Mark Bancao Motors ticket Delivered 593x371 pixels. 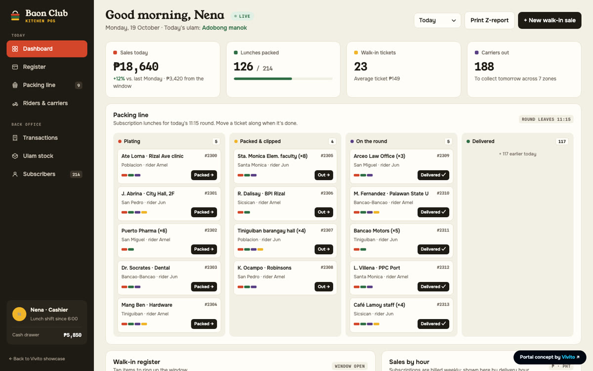(433, 249)
